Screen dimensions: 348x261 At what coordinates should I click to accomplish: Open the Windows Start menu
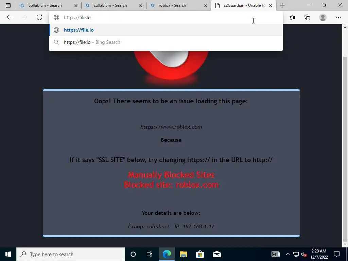point(8,254)
